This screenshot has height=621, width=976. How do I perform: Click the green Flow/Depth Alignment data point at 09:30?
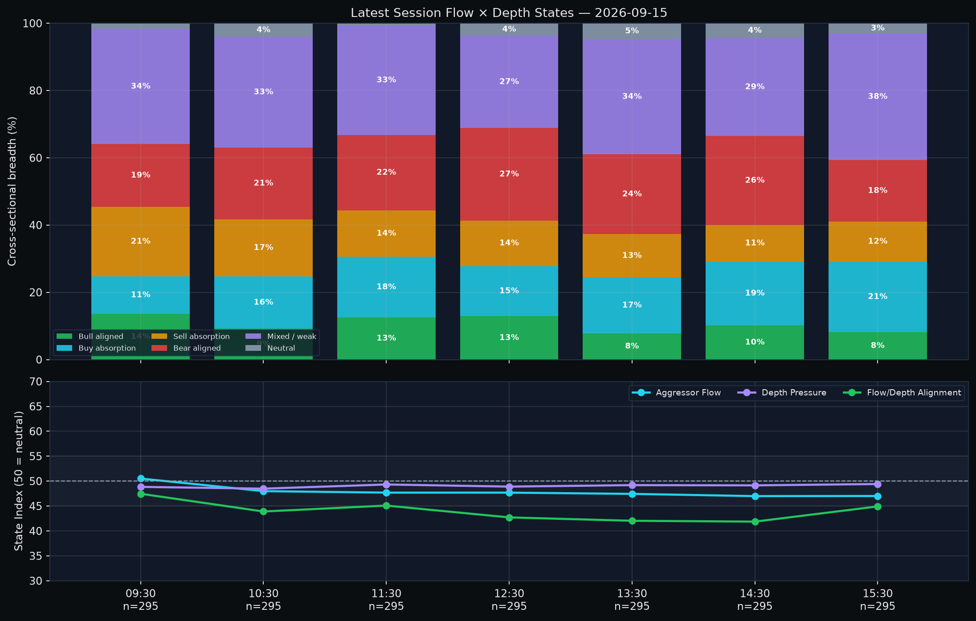141,494
